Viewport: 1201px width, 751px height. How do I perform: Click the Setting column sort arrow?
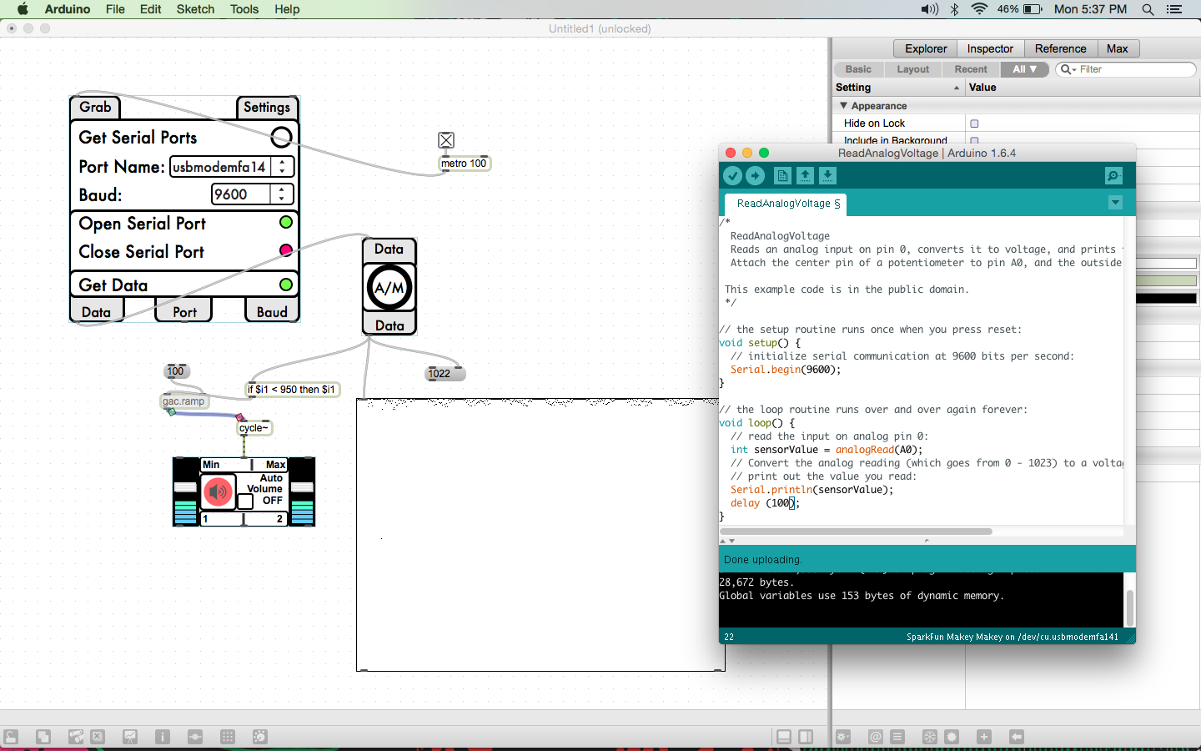click(x=957, y=88)
